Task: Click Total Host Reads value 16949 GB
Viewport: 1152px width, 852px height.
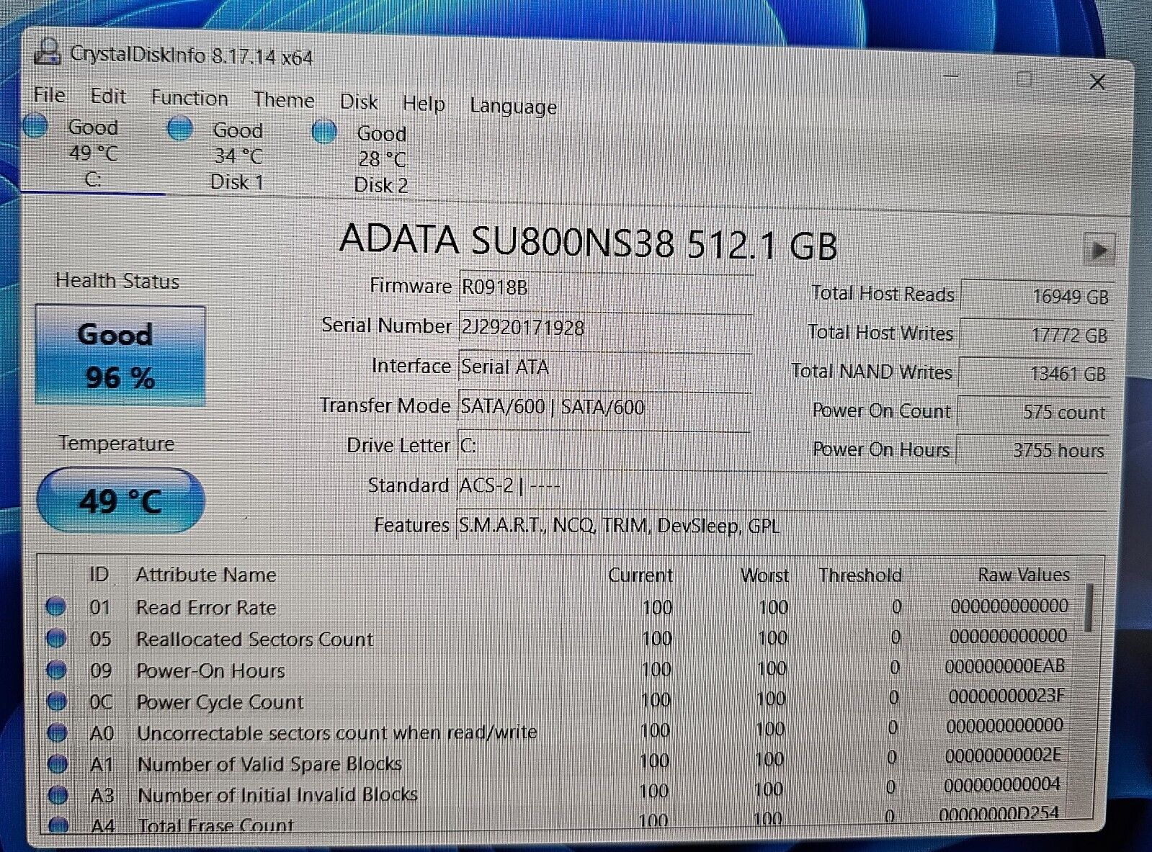Action: 1037,295
